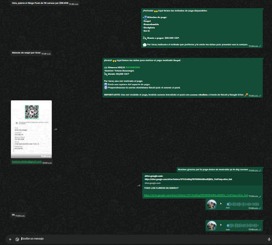272x245 pixels.
Task: Seek within first voice message waveform
Action: tap(243, 204)
